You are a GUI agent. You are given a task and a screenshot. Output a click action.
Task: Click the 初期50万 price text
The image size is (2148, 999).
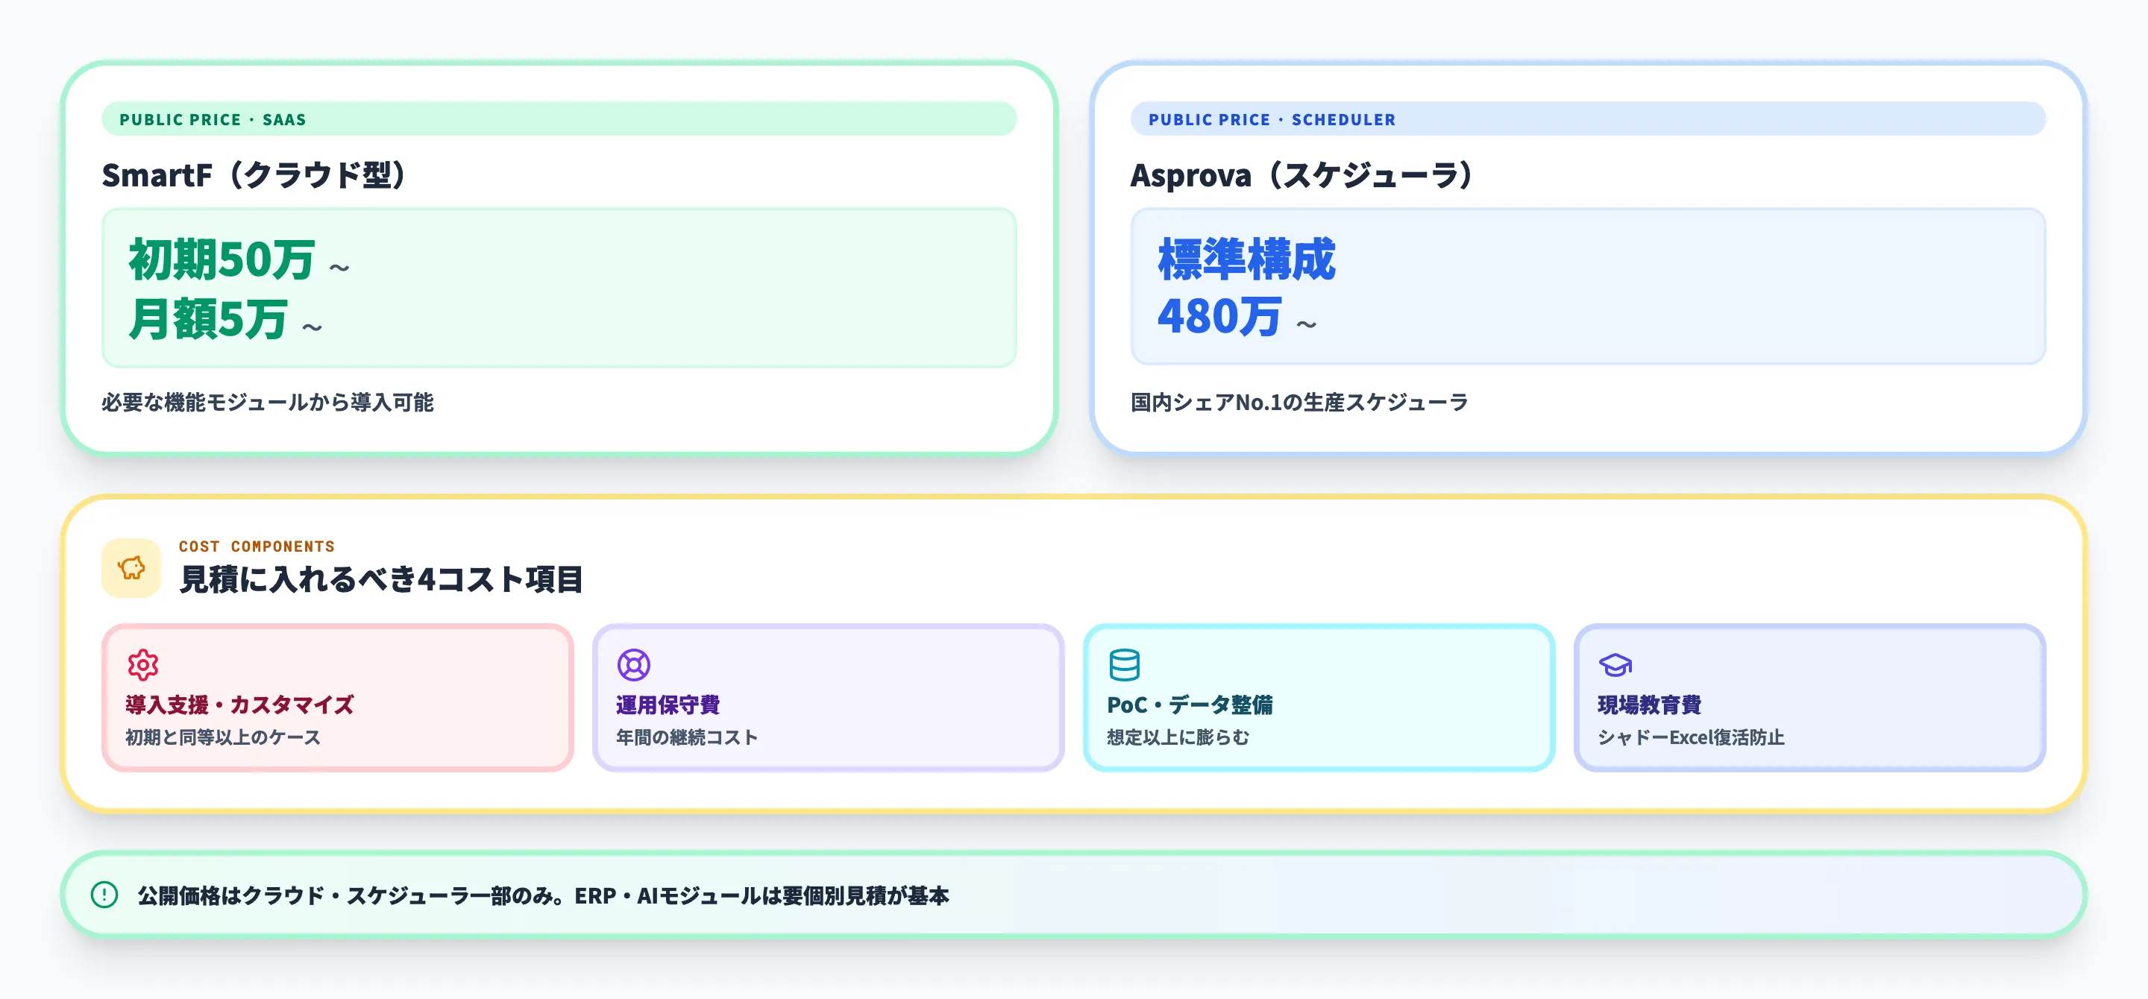pos(222,259)
